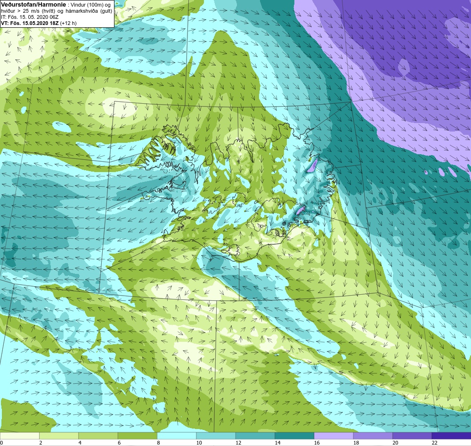Click the legend label "6"
The image size is (471, 446).
coord(119,443)
